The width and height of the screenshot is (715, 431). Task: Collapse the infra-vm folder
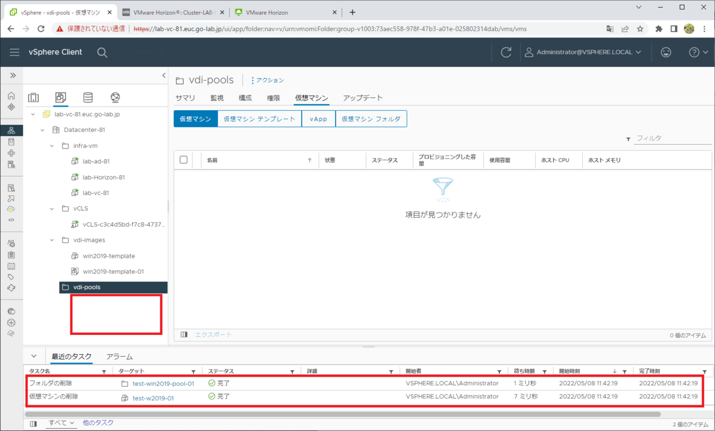(x=52, y=146)
